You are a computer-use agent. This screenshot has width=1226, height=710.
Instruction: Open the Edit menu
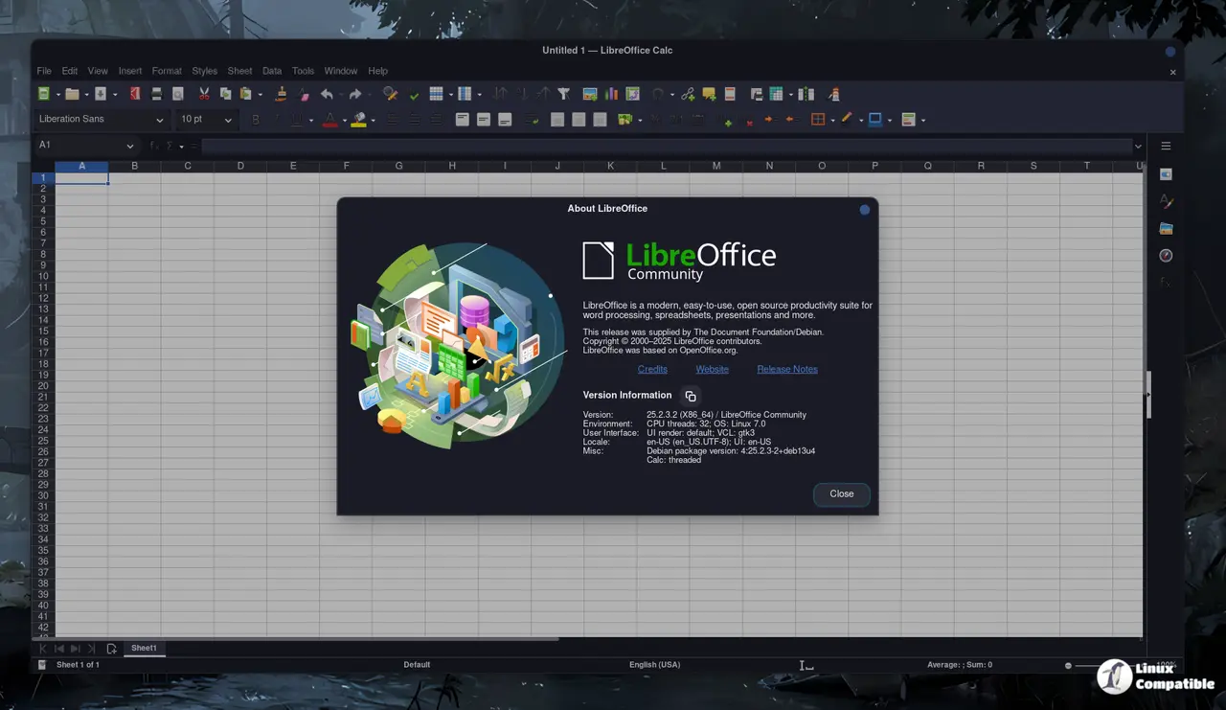click(x=70, y=71)
